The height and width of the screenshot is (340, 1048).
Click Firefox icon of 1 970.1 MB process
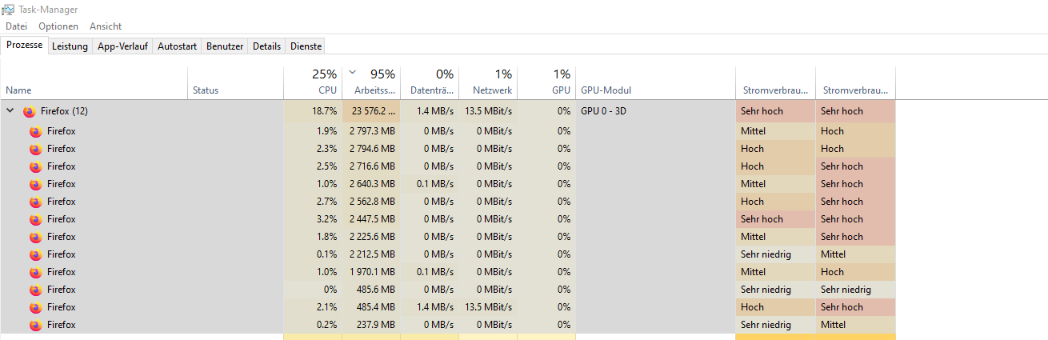pos(35,272)
